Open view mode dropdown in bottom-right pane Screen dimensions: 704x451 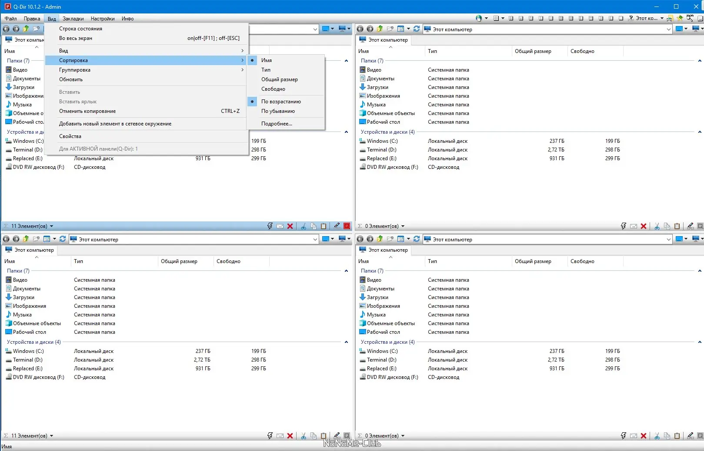pyautogui.click(x=408, y=239)
